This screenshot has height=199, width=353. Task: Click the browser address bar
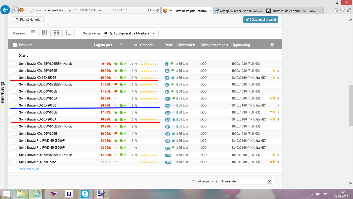tap(85, 10)
